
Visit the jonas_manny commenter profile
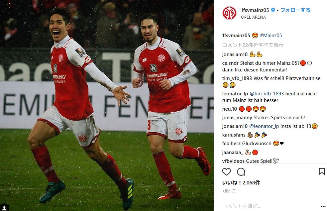(237, 118)
